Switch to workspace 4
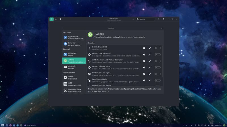Viewport: 227px width, 127px height. coord(192,125)
